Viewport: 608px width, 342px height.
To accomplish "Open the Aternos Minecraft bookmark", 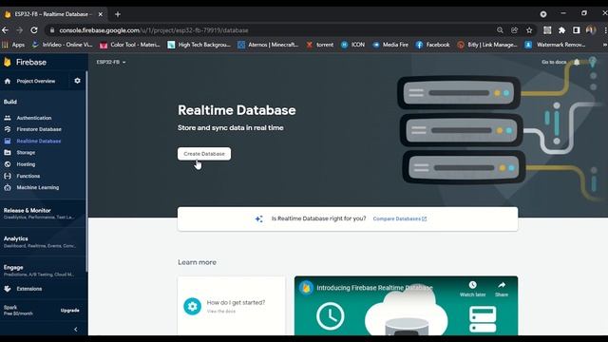I will point(268,45).
